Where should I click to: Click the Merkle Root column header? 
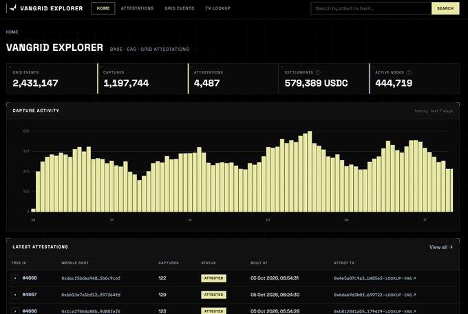75,262
